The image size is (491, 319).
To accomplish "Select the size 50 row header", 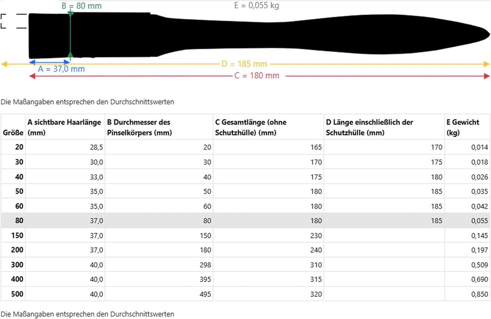I will (13, 191).
